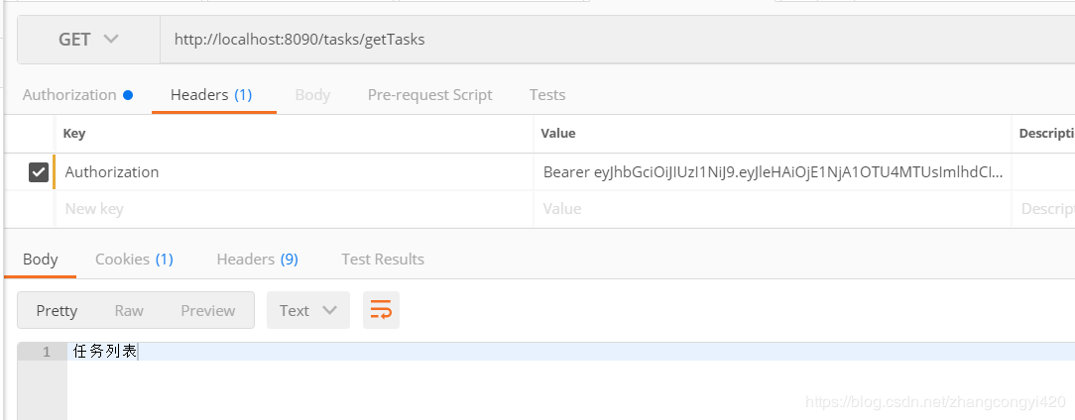Expand the Text format dropdown
Image resolution: width=1075 pixels, height=420 pixels.
pyautogui.click(x=308, y=310)
